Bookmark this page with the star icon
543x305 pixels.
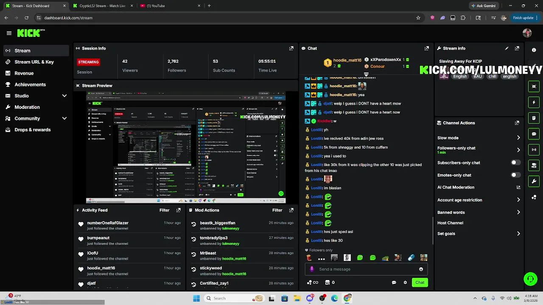[x=418, y=18]
